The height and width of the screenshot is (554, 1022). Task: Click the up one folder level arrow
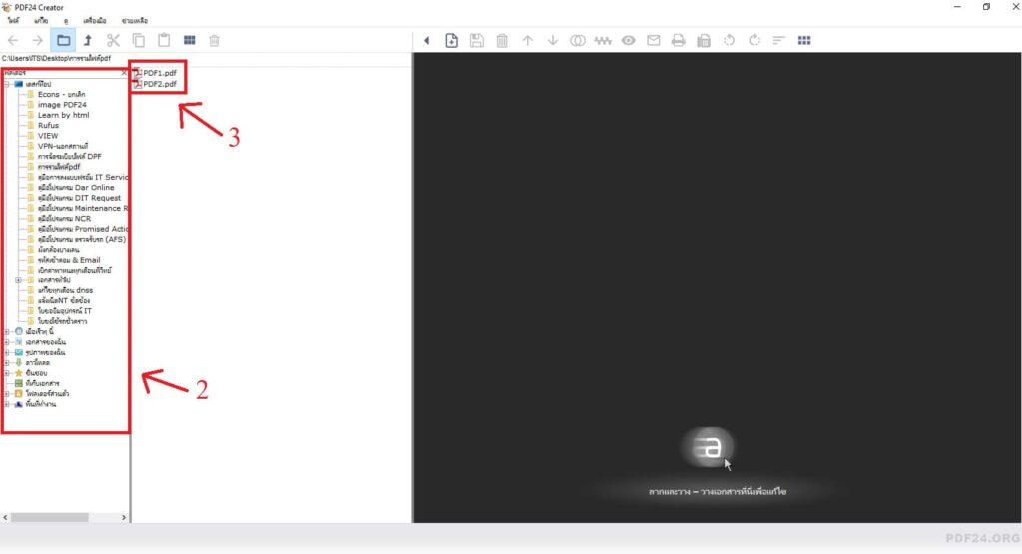88,41
